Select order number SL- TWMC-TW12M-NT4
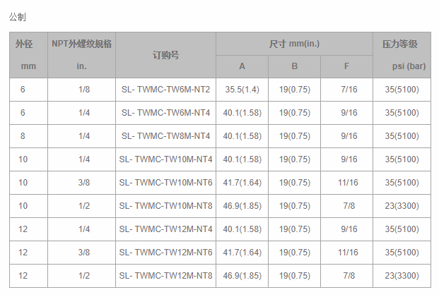The width and height of the screenshot is (439, 297). (x=165, y=229)
